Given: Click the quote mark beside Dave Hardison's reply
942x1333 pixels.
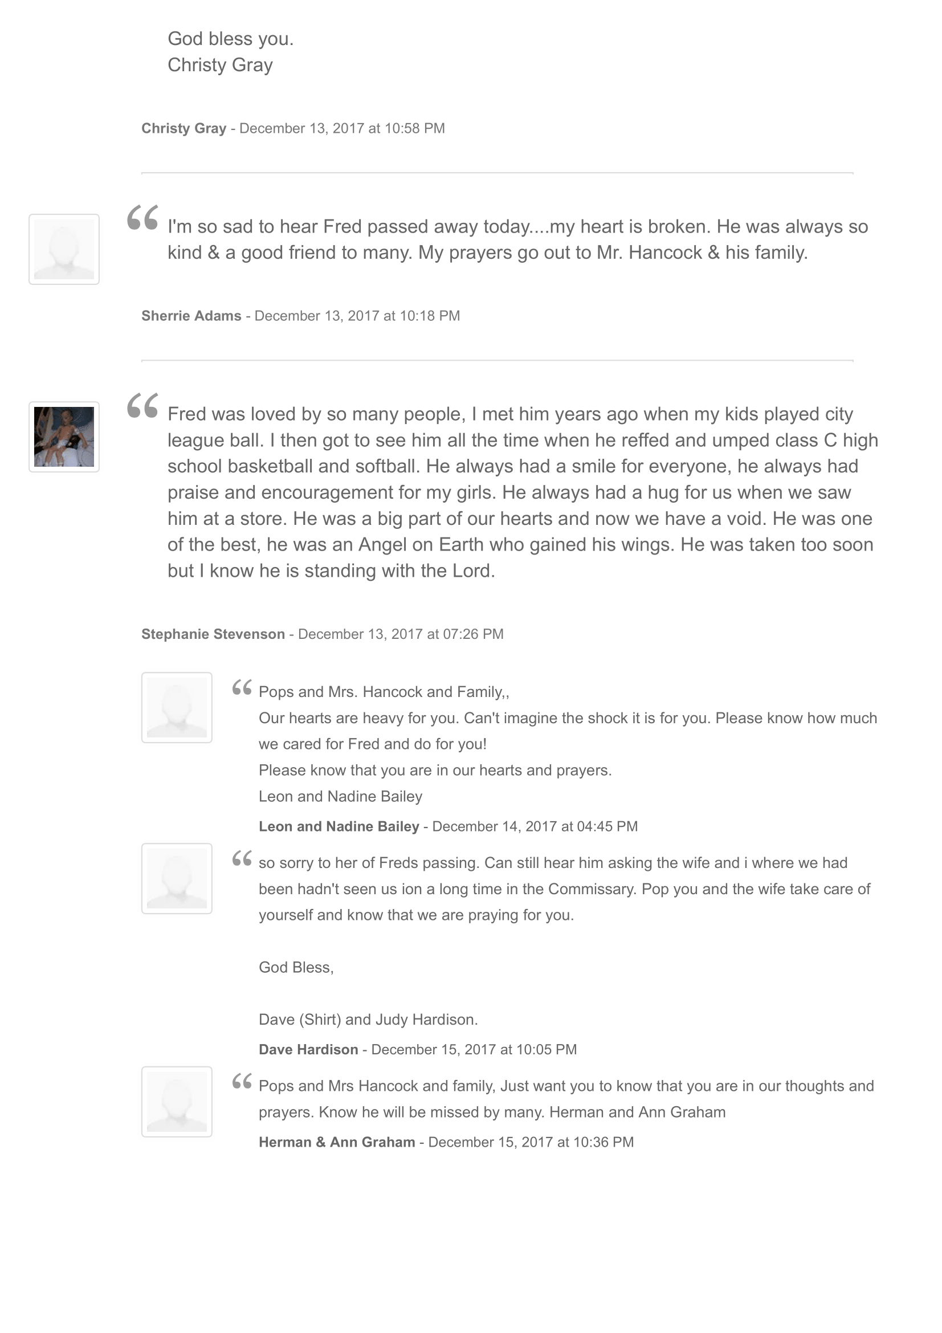Looking at the screenshot, I should [x=242, y=859].
